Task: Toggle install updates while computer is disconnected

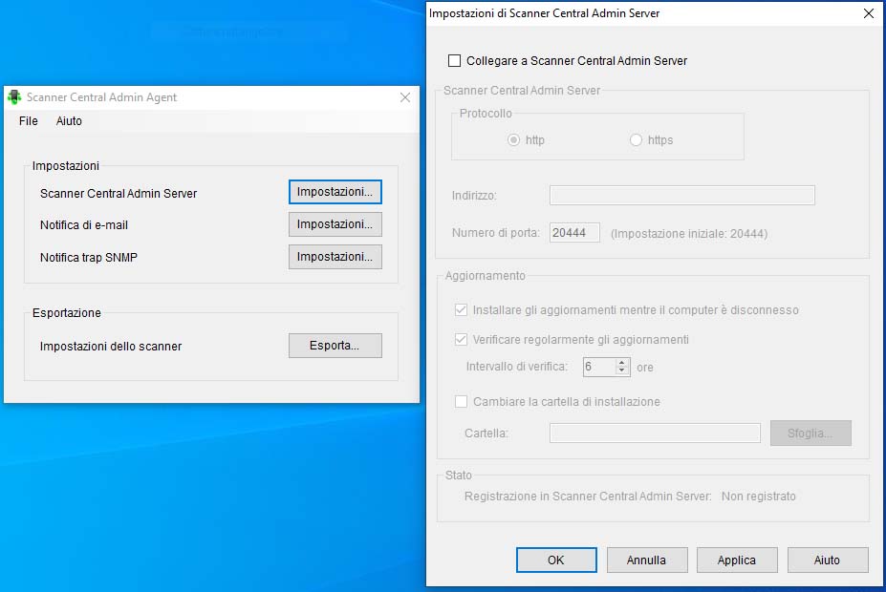Action: point(463,310)
